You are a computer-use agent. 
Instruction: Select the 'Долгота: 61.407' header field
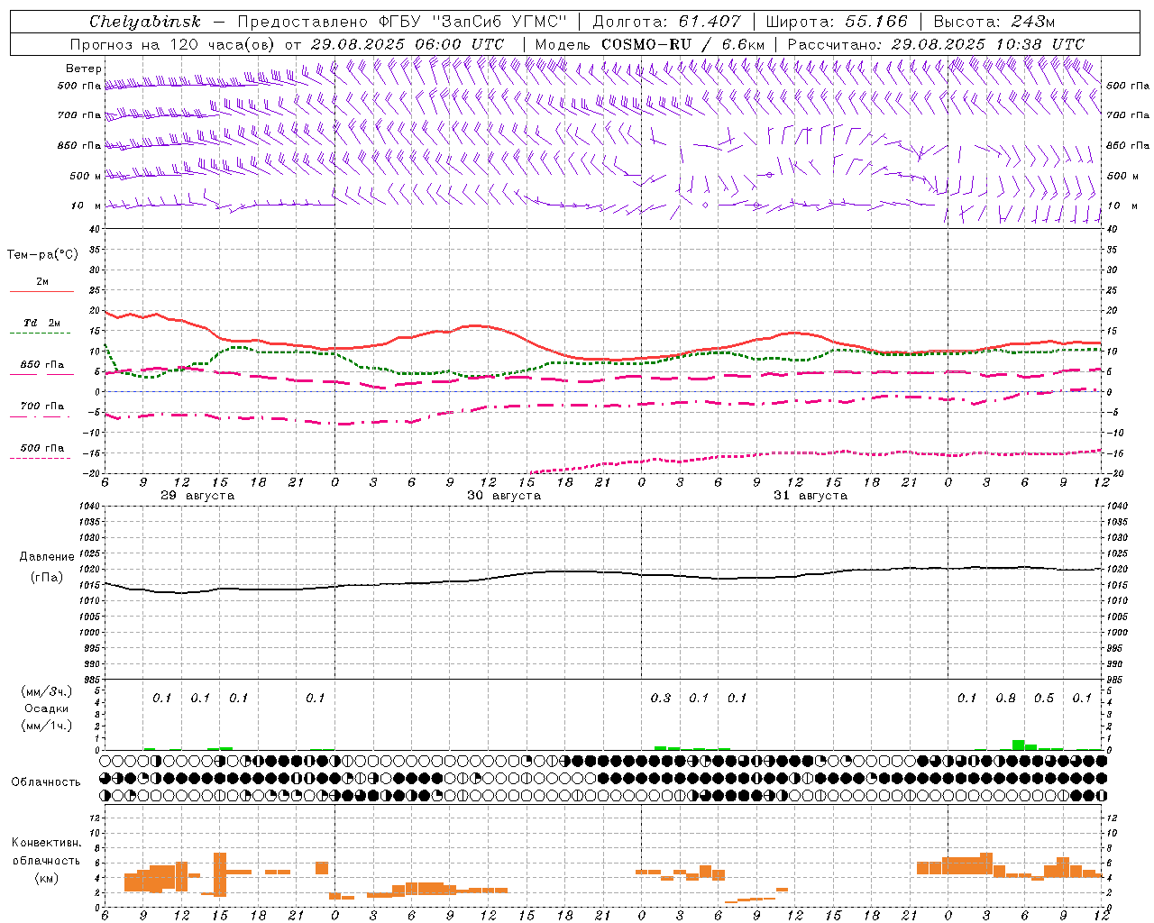coord(666,22)
